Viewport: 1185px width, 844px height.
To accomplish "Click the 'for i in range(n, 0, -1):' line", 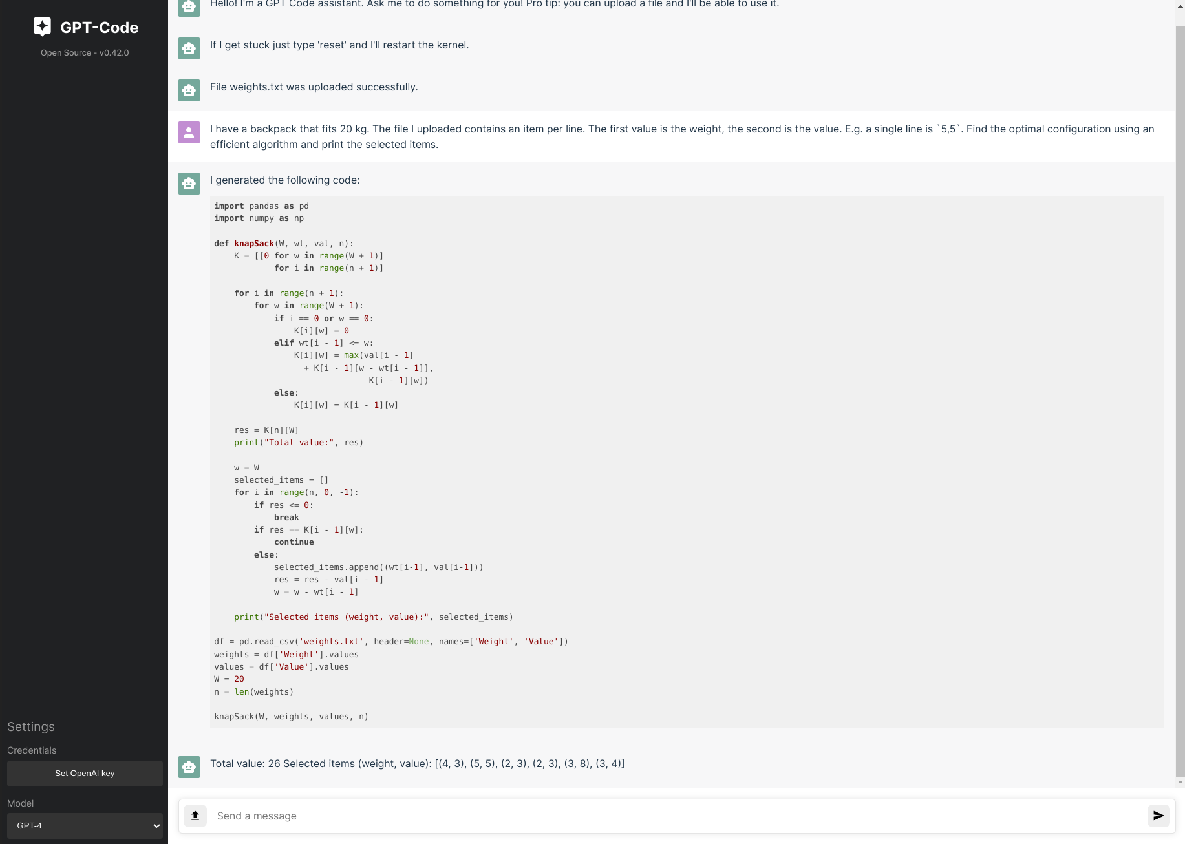I will click(x=296, y=492).
